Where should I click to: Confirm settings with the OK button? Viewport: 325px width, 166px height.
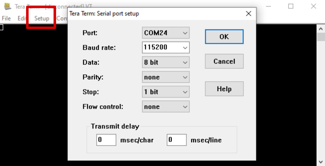click(x=224, y=37)
